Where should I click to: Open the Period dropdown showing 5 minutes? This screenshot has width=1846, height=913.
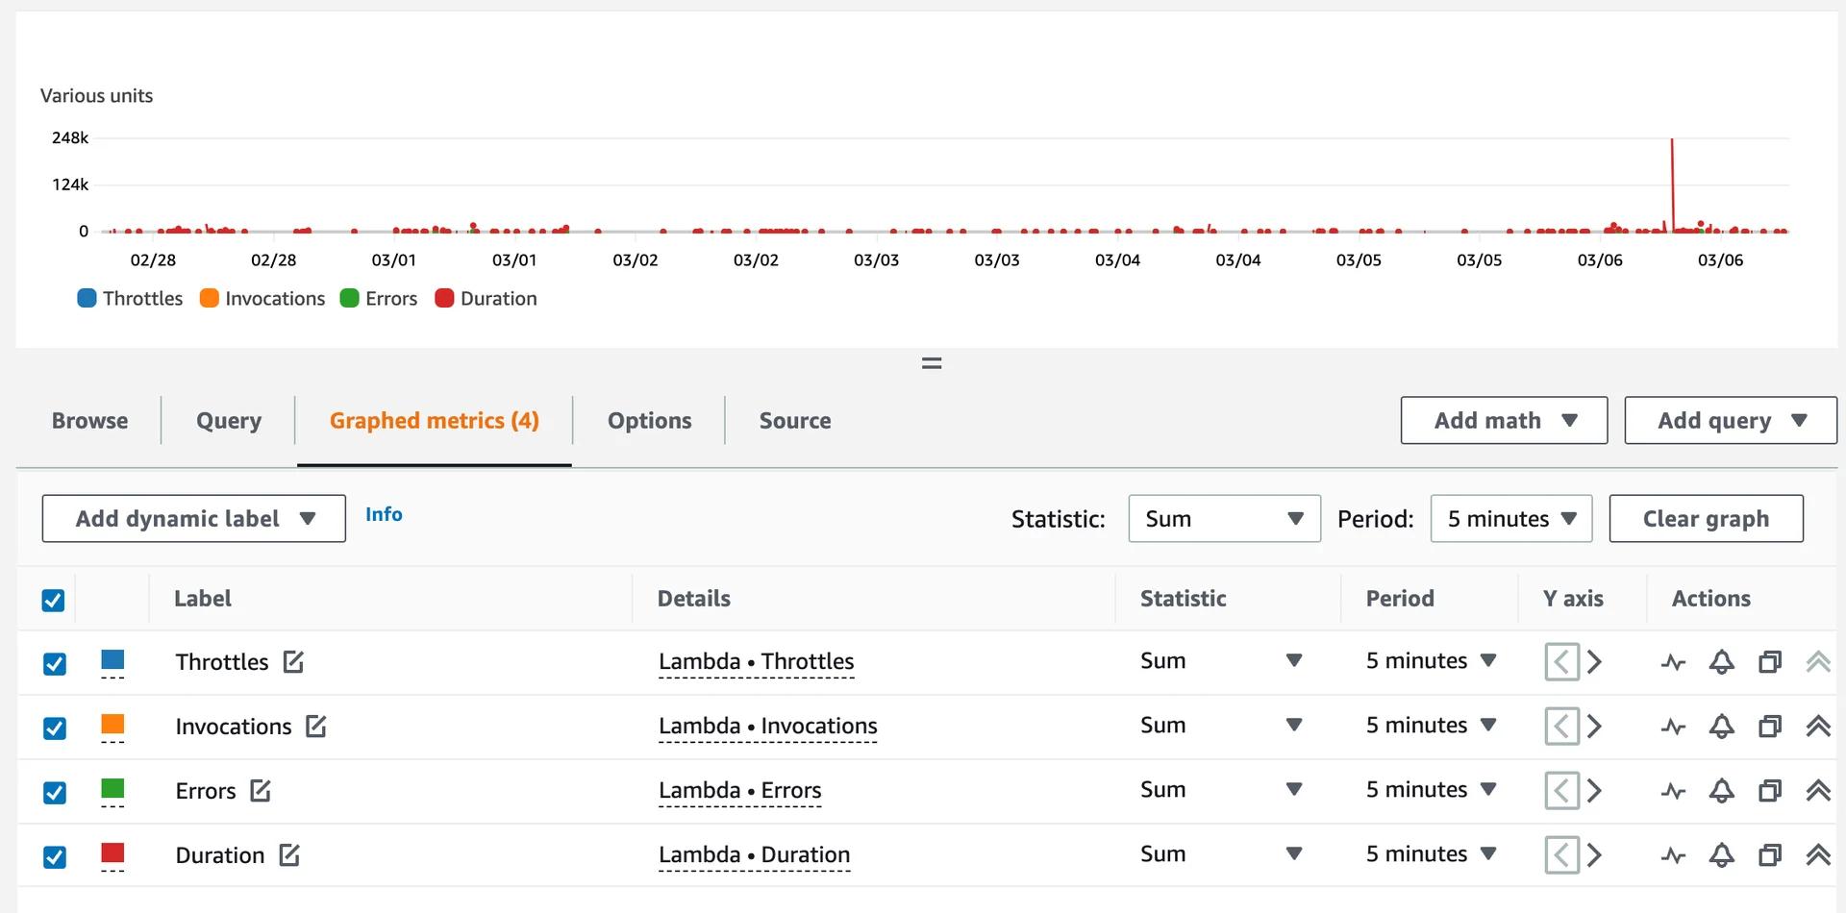1509,518
